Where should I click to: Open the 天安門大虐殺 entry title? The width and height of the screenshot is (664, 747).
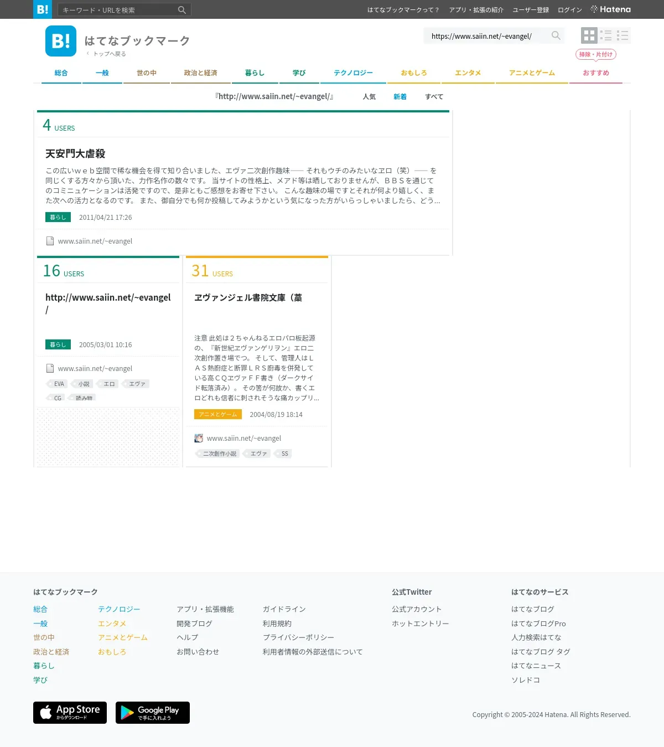(75, 153)
